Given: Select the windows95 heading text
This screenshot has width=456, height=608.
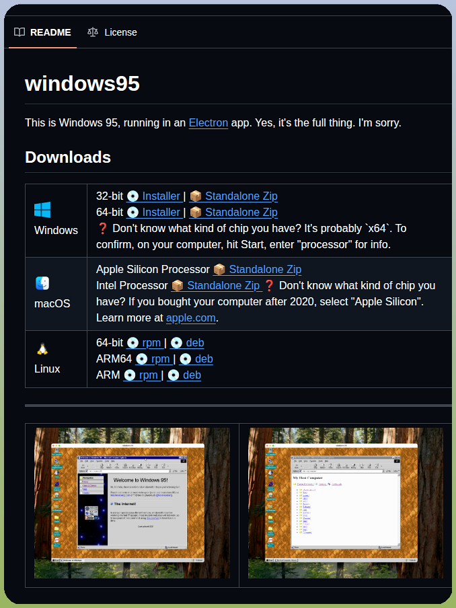Looking at the screenshot, I should coord(82,83).
